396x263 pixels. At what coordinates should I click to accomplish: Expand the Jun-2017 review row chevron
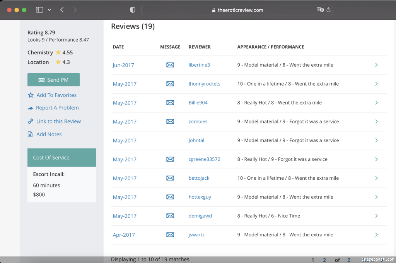(x=376, y=65)
